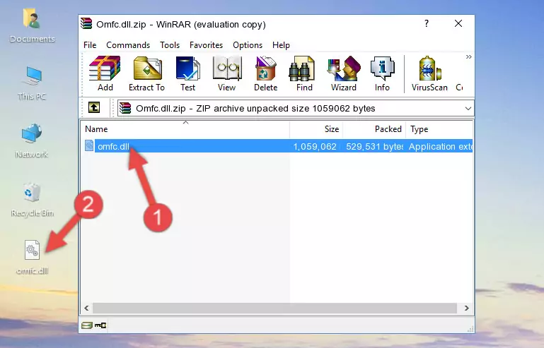The height and width of the screenshot is (348, 544).
Task: Show archive Info
Action: click(382, 73)
